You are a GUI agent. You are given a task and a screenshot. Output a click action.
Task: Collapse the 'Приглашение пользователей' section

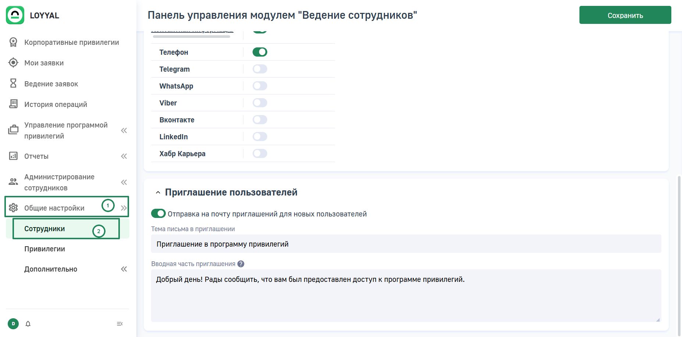(x=158, y=193)
